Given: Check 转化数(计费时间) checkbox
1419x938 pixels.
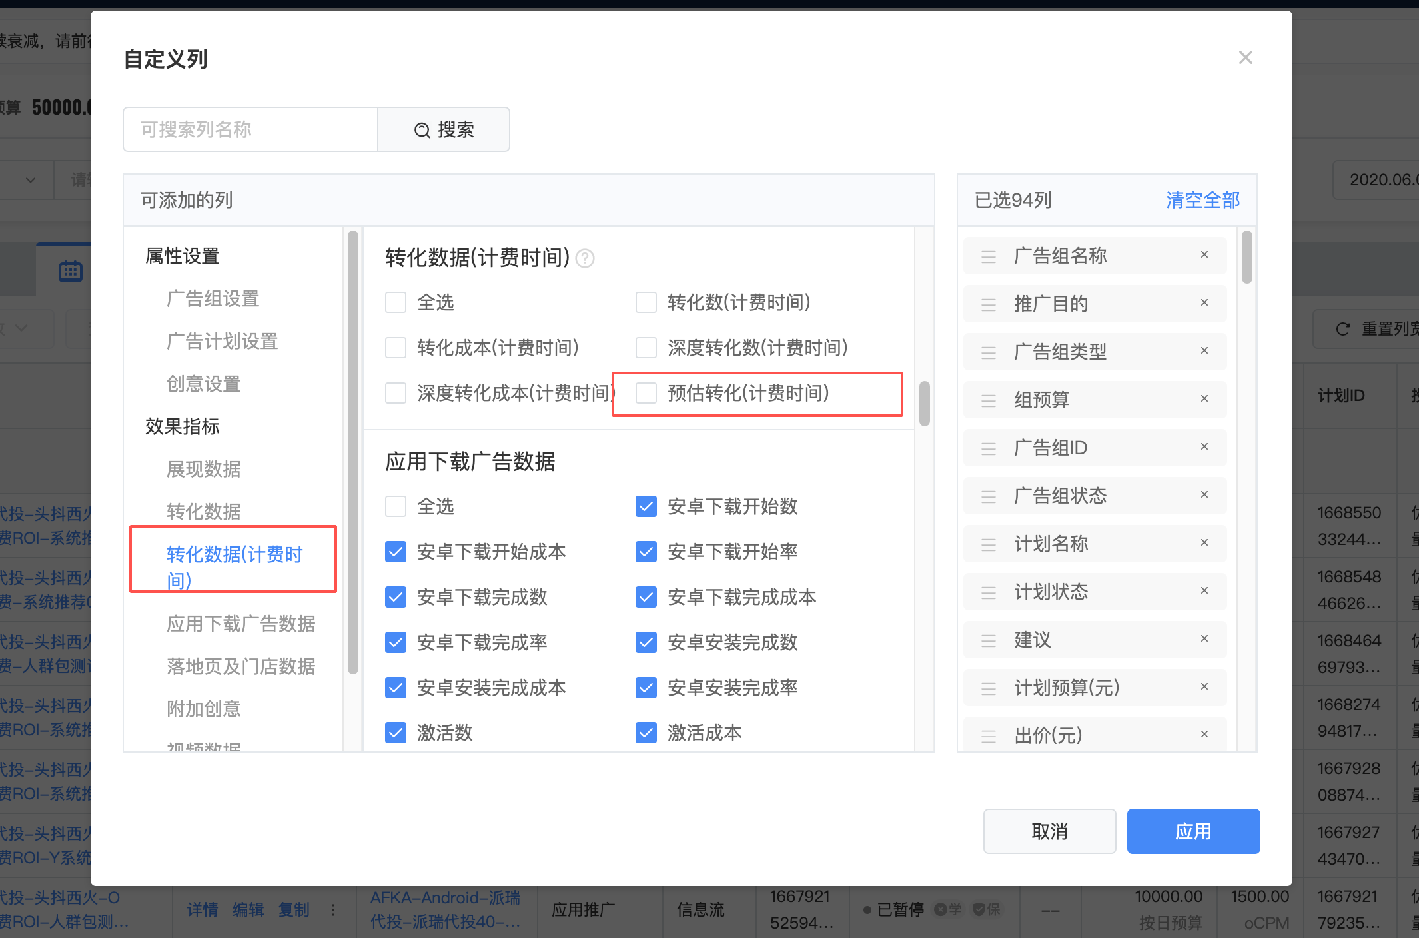Looking at the screenshot, I should (x=646, y=302).
